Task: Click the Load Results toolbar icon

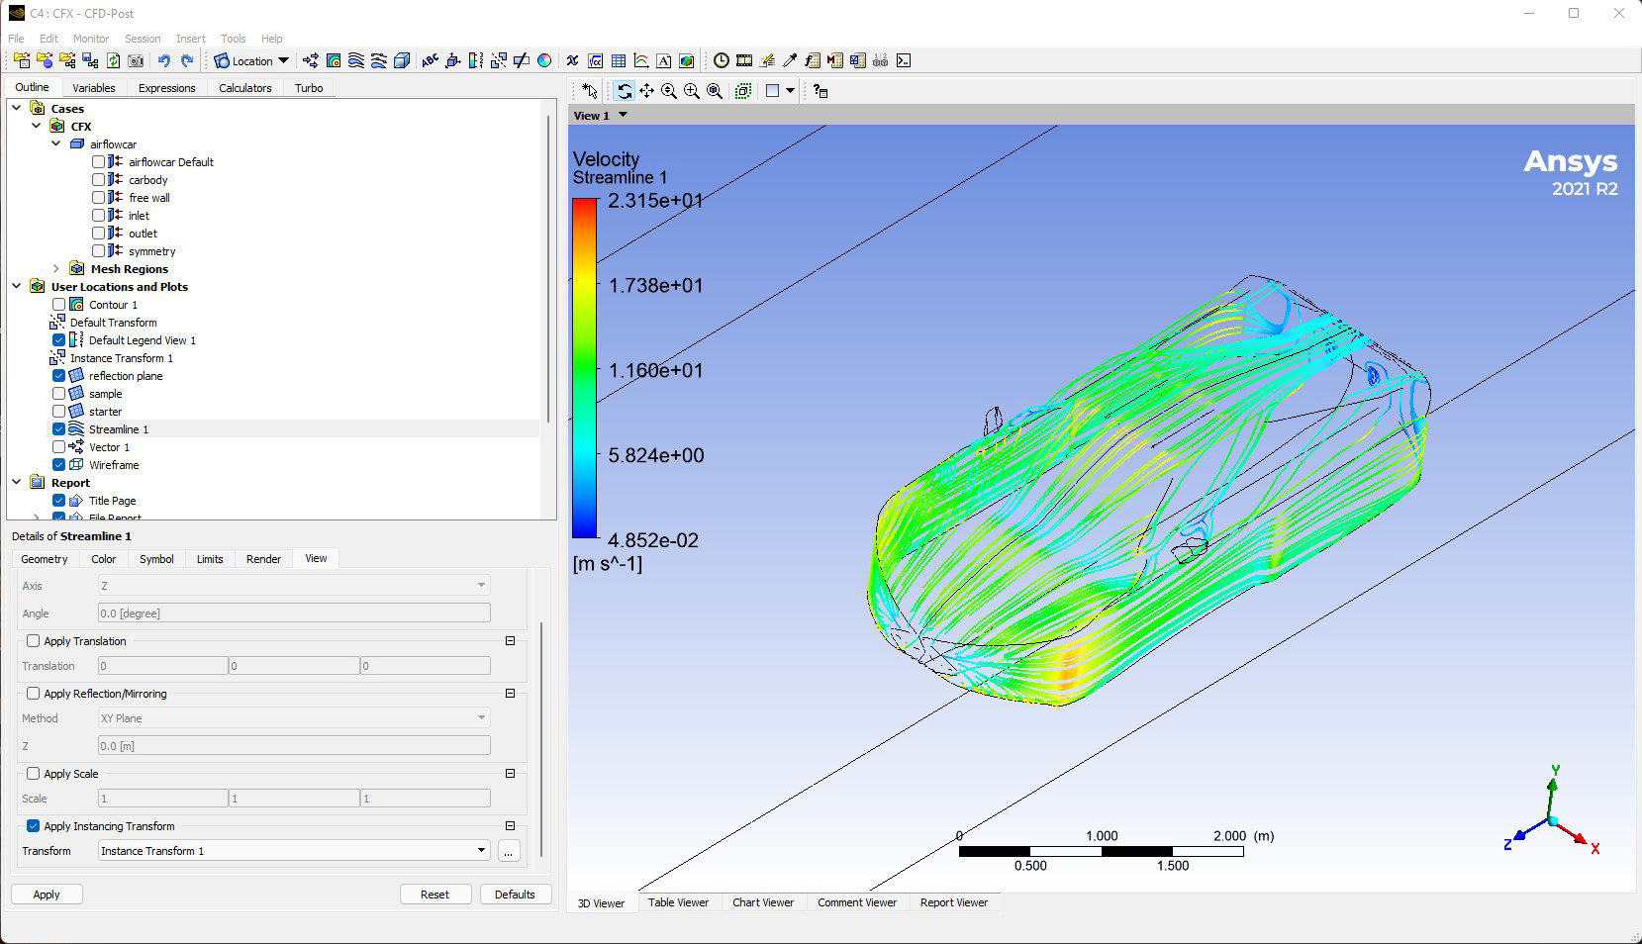Action: [x=22, y=60]
